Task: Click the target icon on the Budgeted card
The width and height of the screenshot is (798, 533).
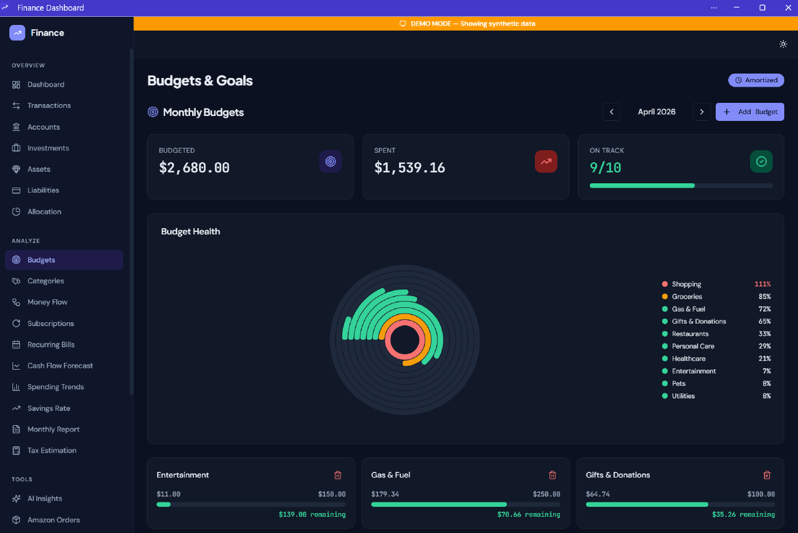Action: [x=330, y=161]
